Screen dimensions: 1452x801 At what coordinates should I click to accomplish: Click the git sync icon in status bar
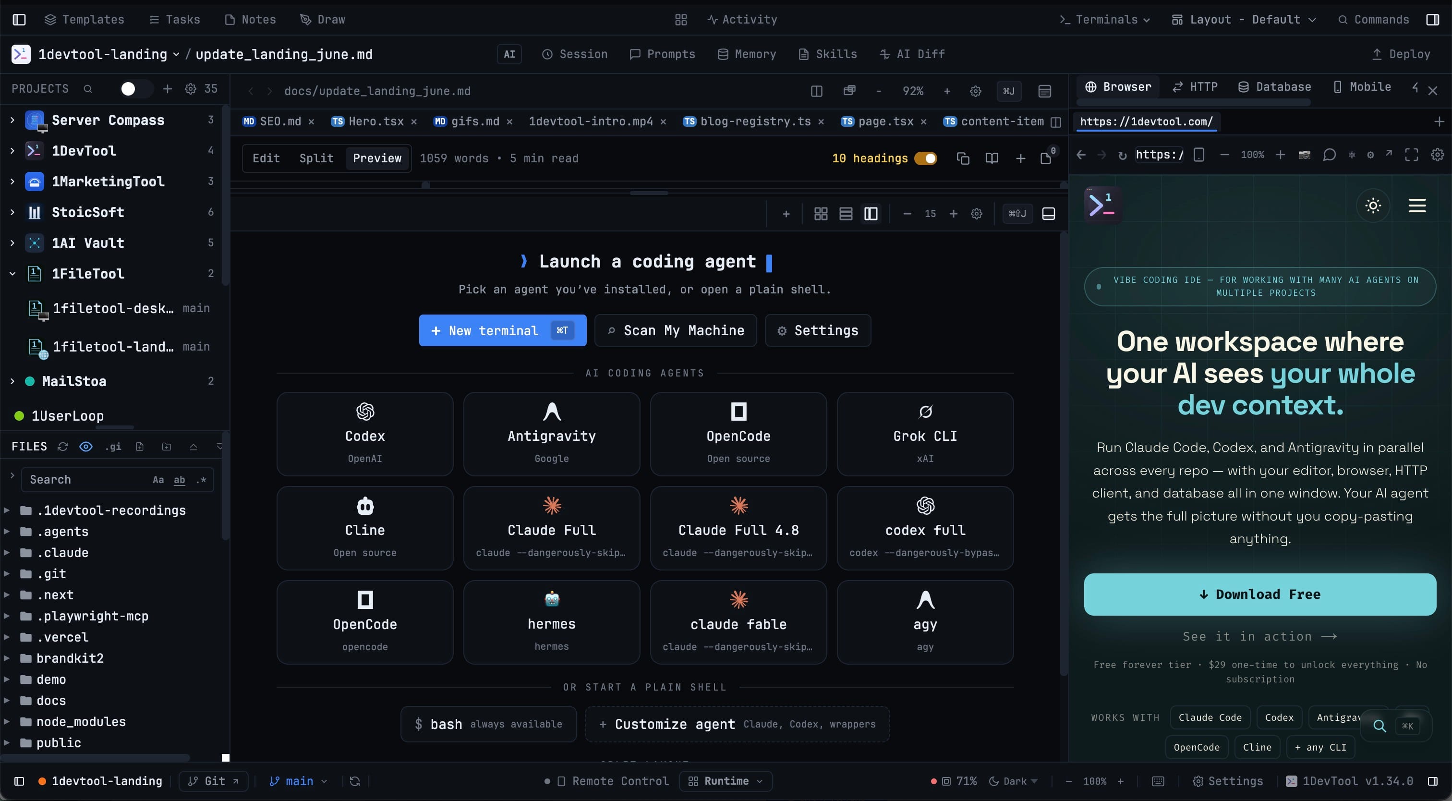(x=354, y=781)
